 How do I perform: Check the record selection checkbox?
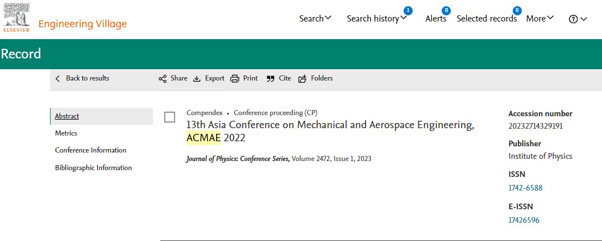coord(170,117)
